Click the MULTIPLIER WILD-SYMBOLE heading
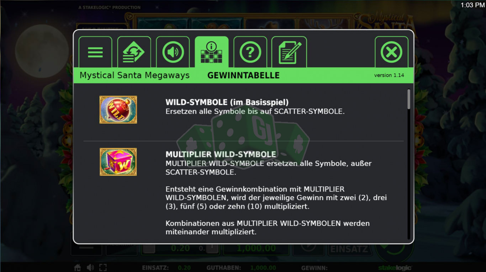The width and height of the screenshot is (486, 272). [221, 154]
